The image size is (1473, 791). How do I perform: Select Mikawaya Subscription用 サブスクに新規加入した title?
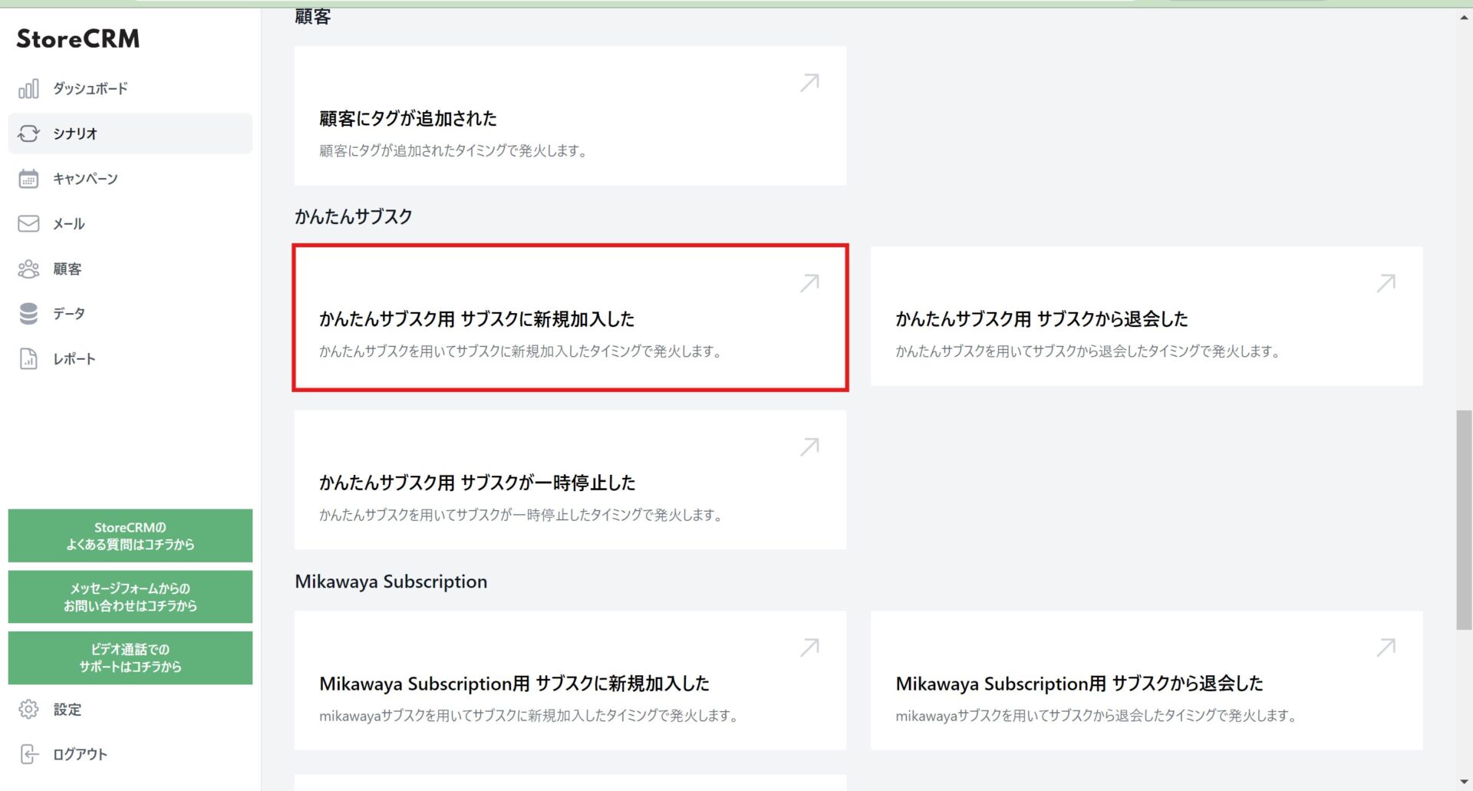[x=514, y=684]
